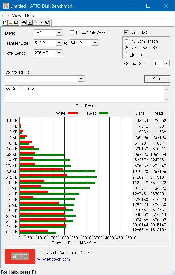Select the Overlapped I/O radio button
This screenshot has height=275, width=175.
pyautogui.click(x=127, y=47)
